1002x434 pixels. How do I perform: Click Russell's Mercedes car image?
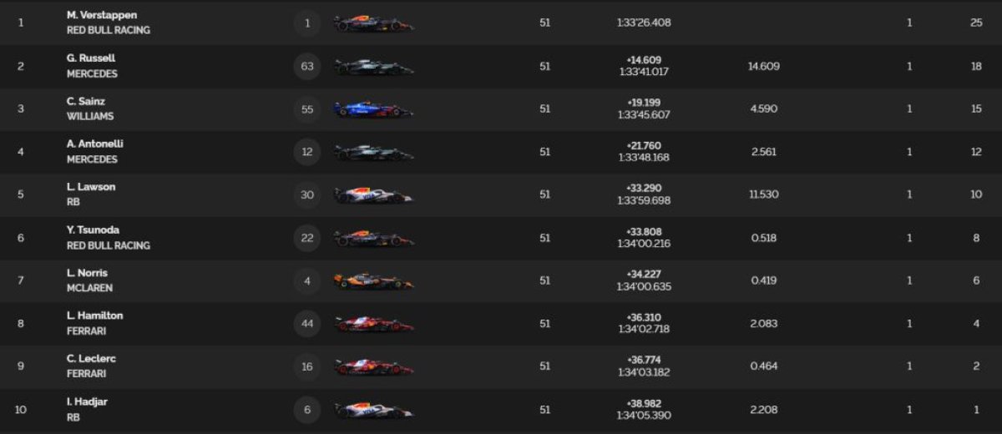(373, 67)
